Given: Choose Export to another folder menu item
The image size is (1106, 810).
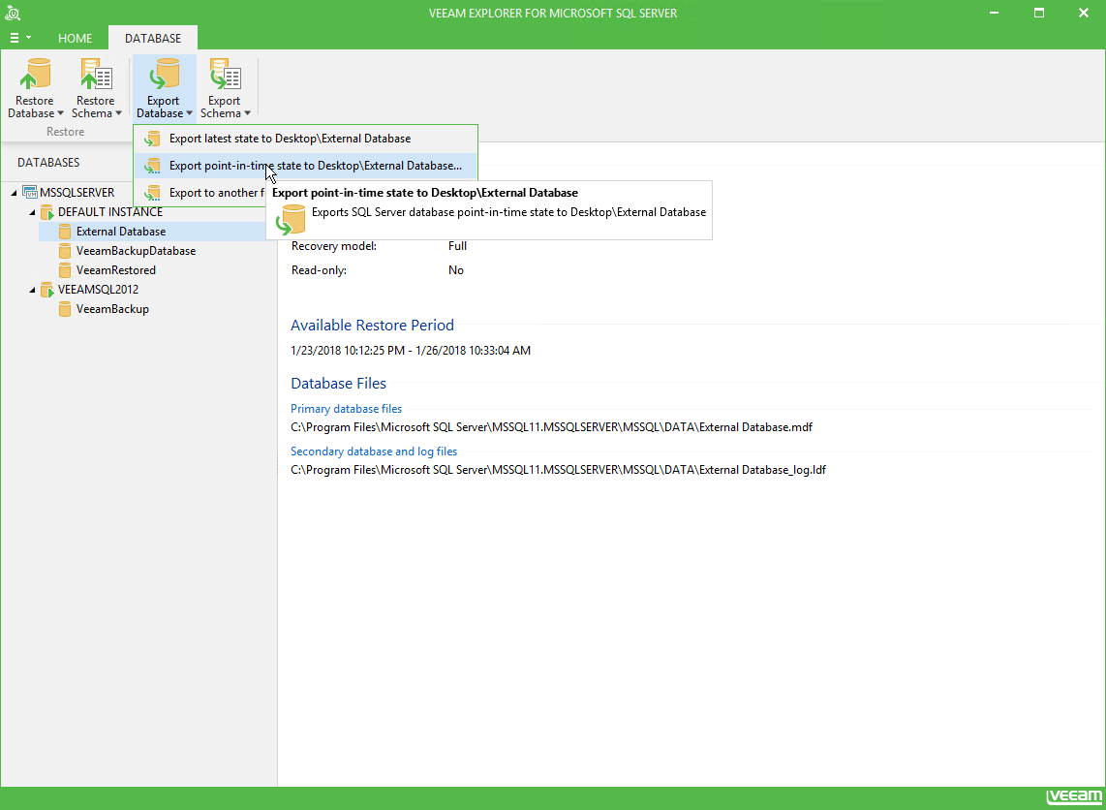Looking at the screenshot, I should (200, 193).
